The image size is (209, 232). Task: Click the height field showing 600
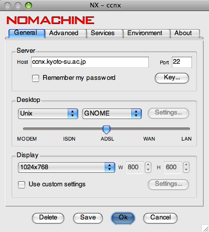tap(172, 167)
